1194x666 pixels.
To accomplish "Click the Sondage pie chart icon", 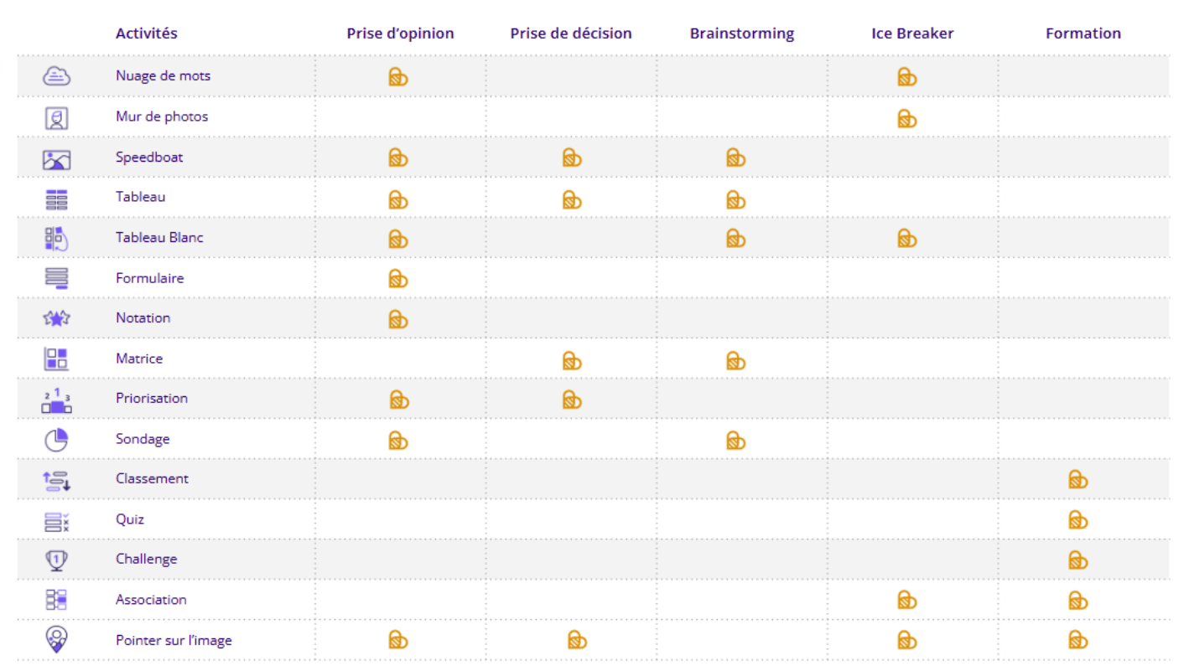I will (56, 440).
